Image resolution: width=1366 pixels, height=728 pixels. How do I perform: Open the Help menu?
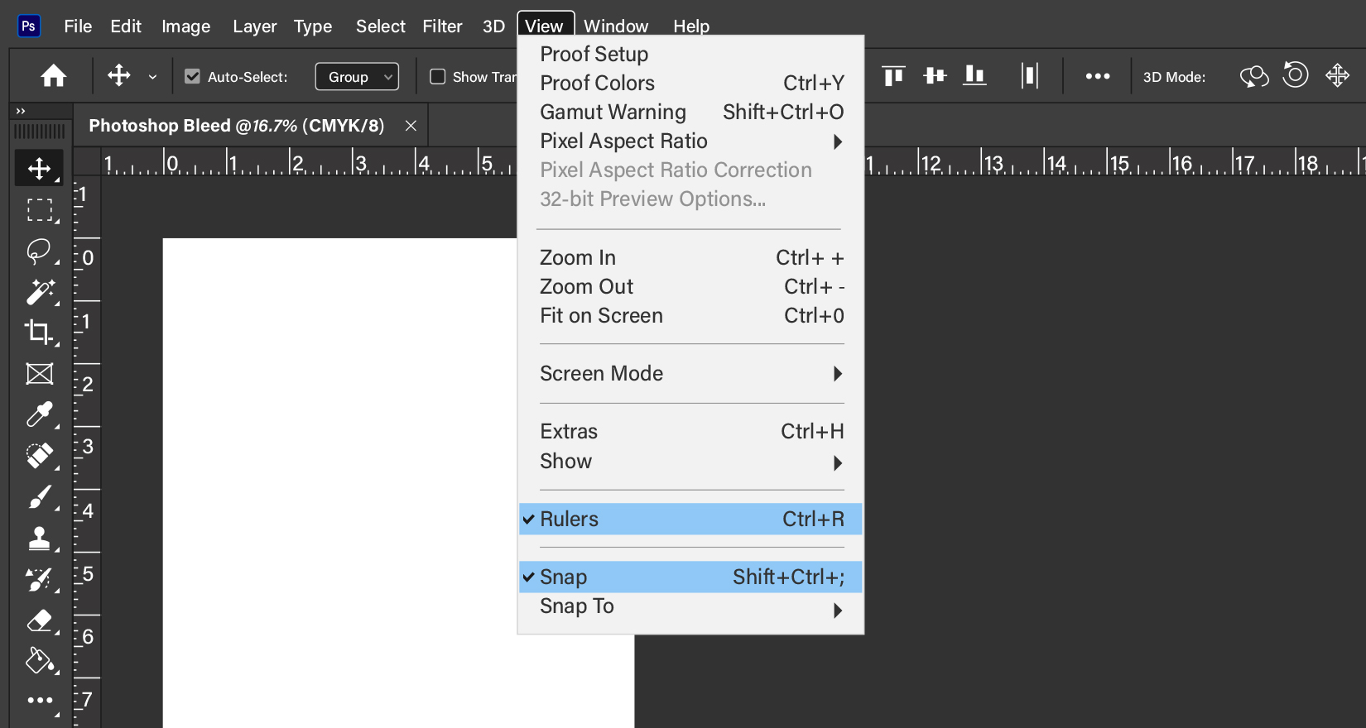point(691,26)
